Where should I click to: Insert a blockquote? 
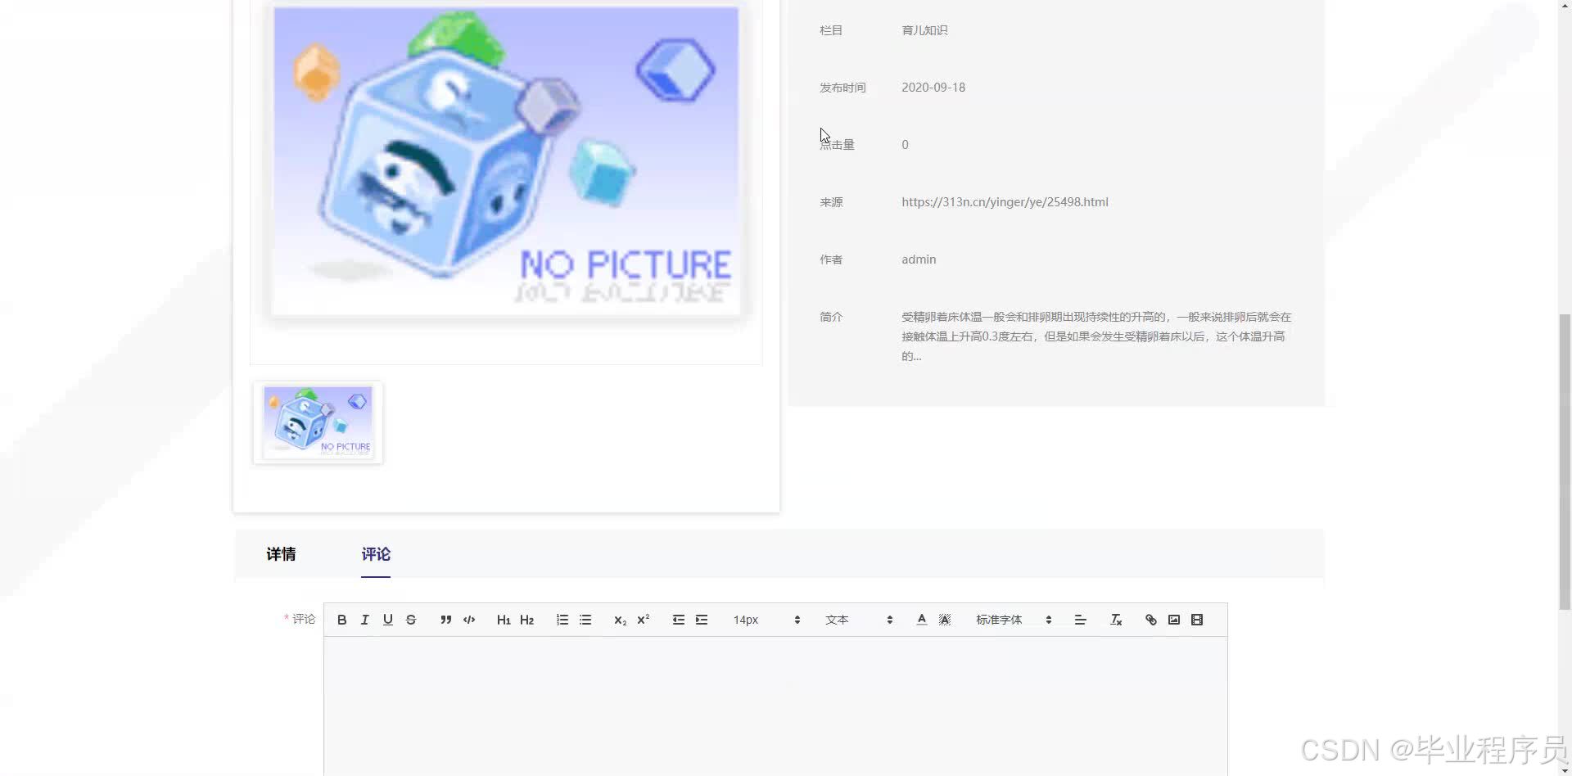coord(446,620)
